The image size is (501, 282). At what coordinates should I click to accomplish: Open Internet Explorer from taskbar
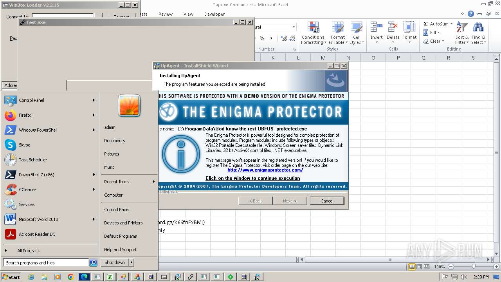(31, 277)
